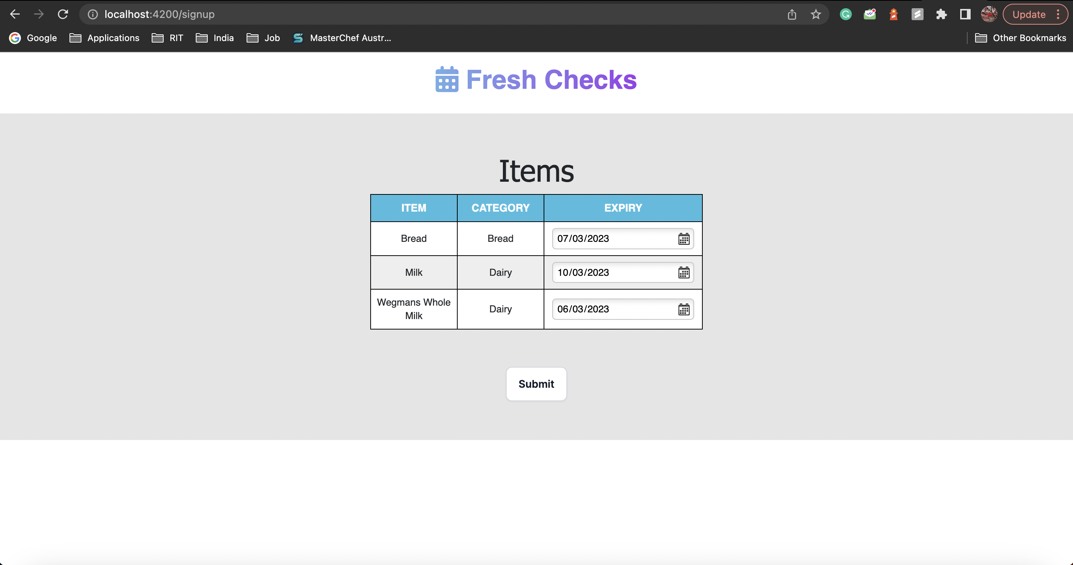
Task: Click the Update browser button
Action: pos(1029,15)
